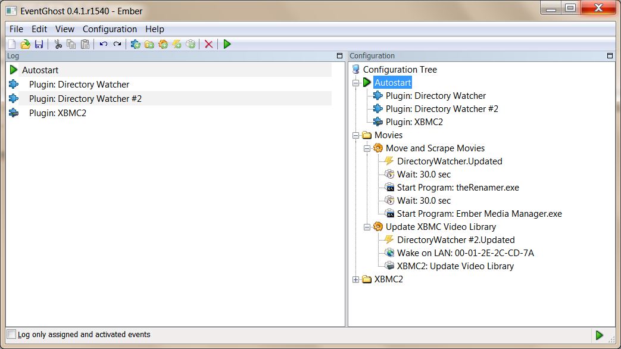Open the Configuration menu
The image size is (621, 349).
pyautogui.click(x=110, y=29)
